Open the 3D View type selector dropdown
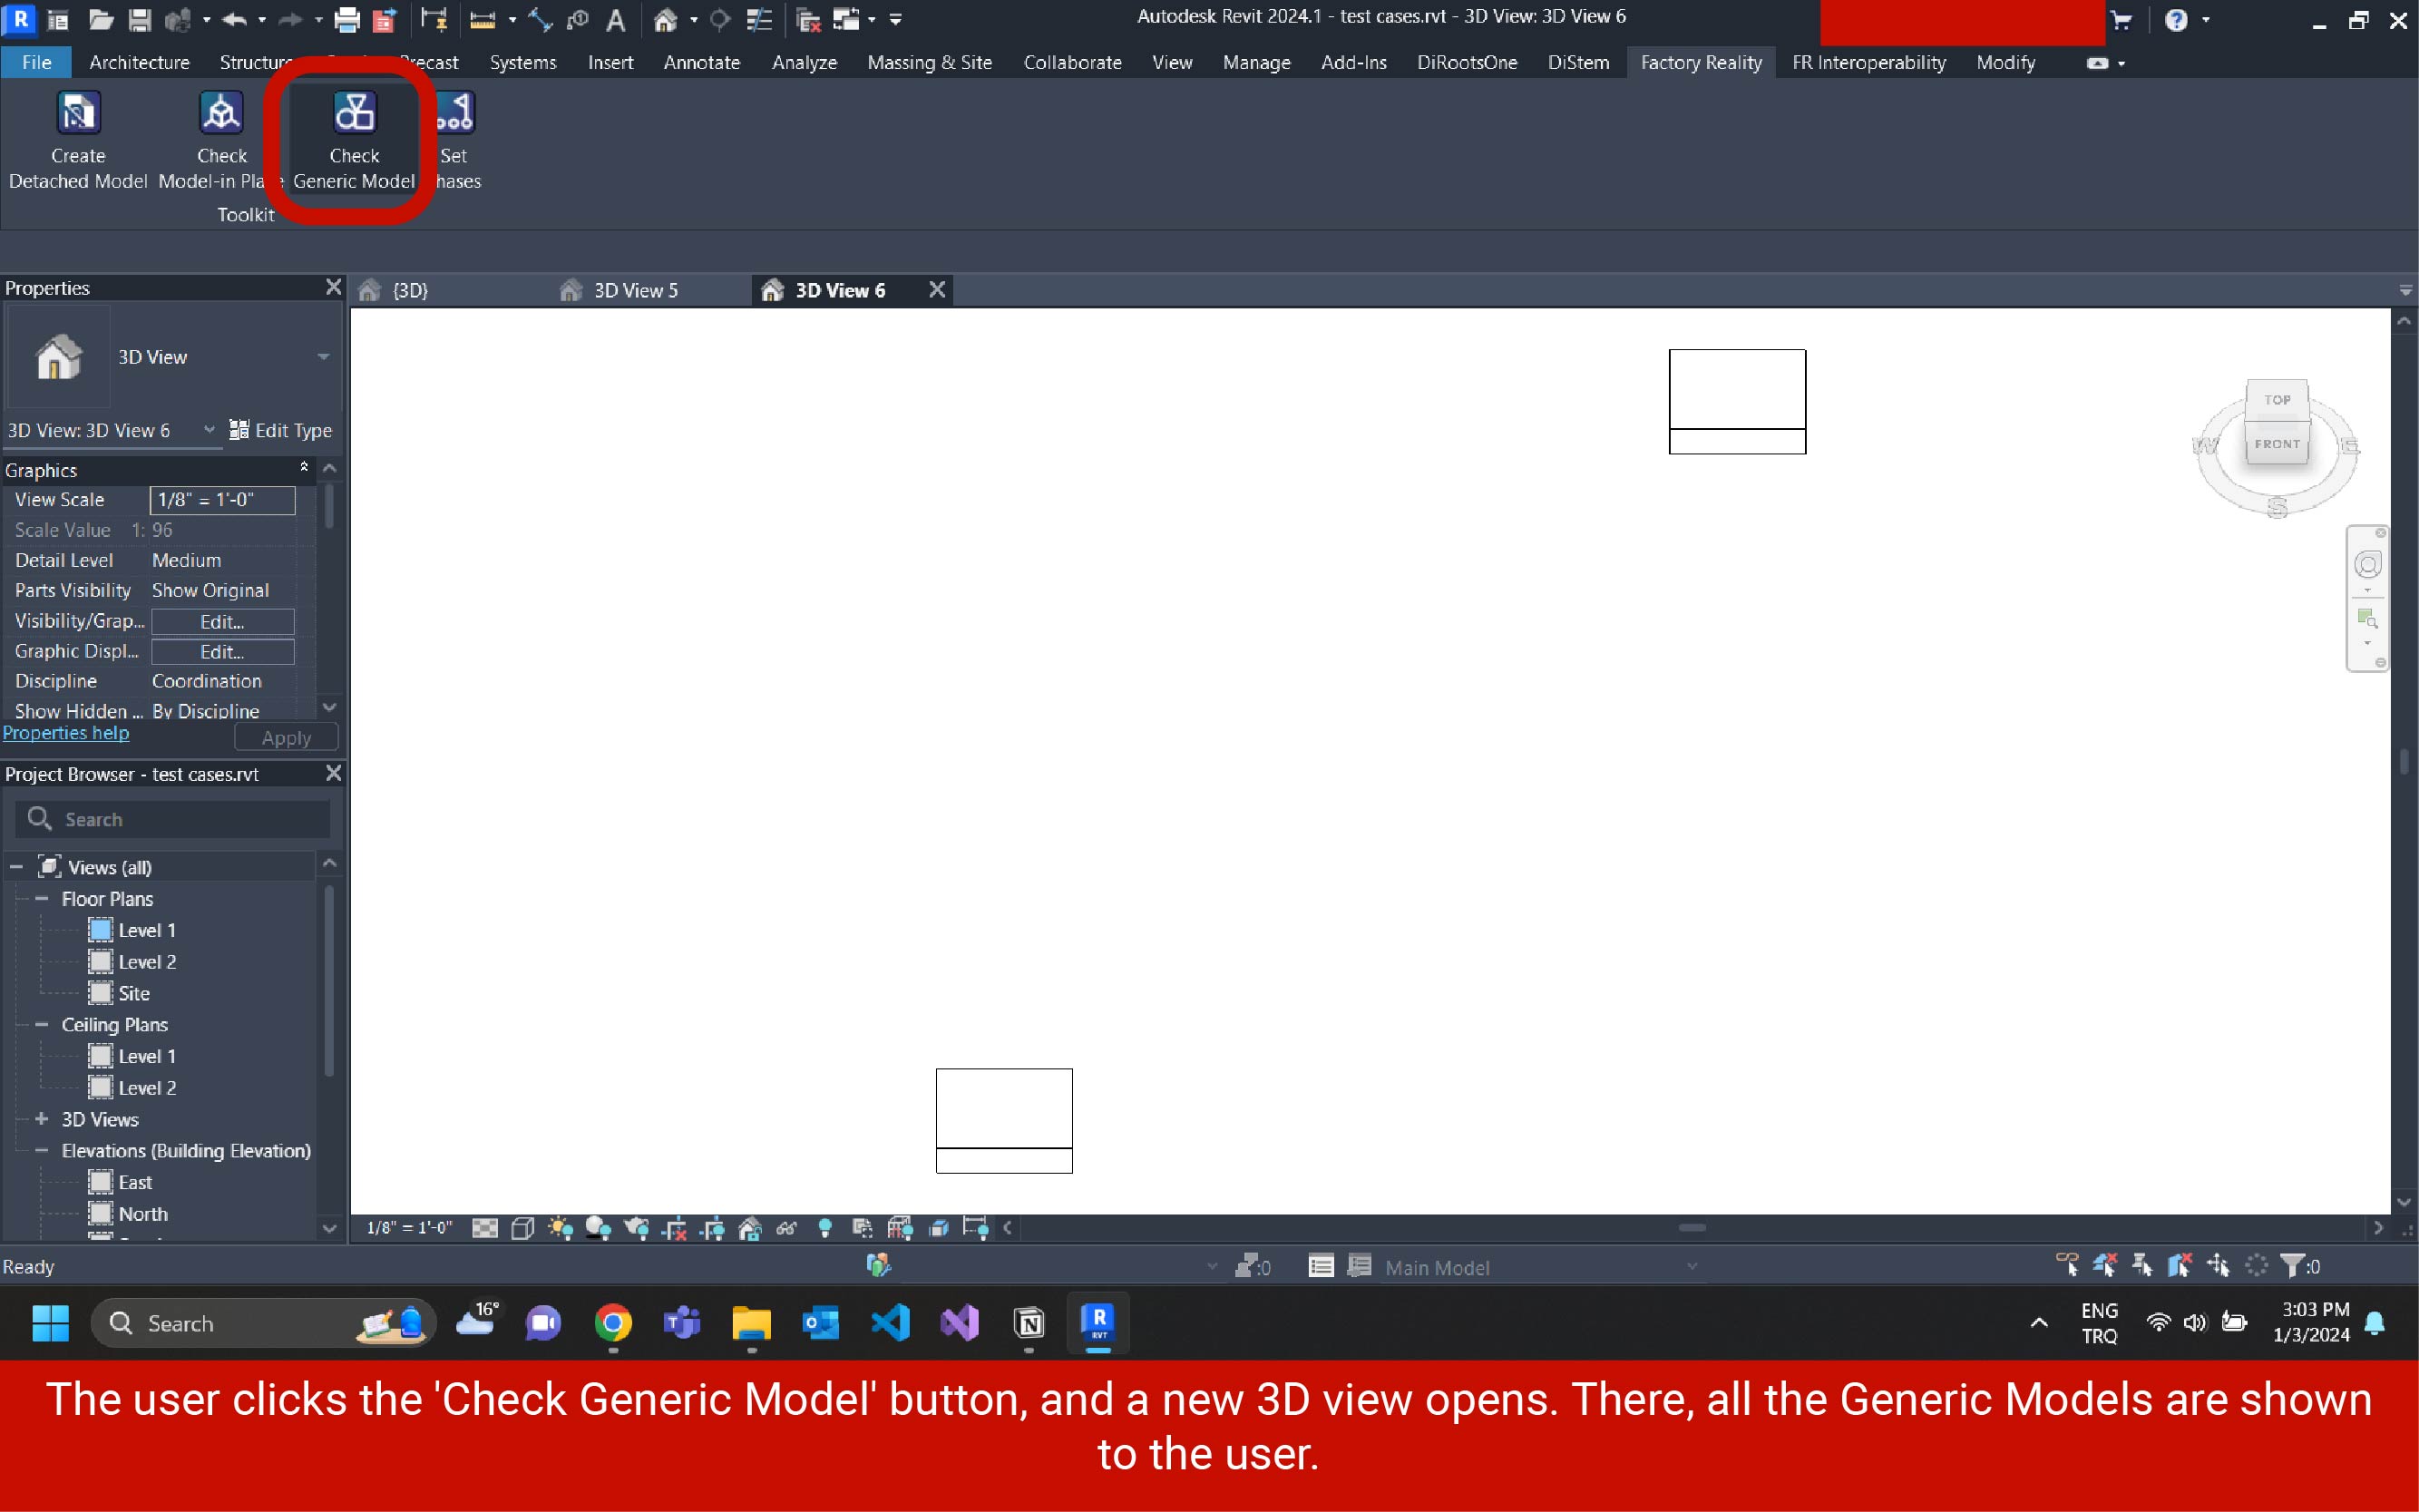The width and height of the screenshot is (2419, 1512). coord(323,357)
